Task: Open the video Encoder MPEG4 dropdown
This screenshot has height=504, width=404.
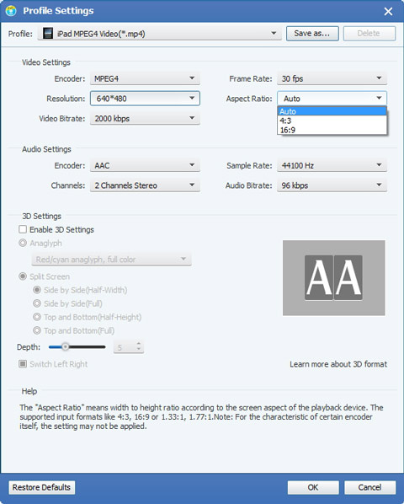Action: [145, 78]
